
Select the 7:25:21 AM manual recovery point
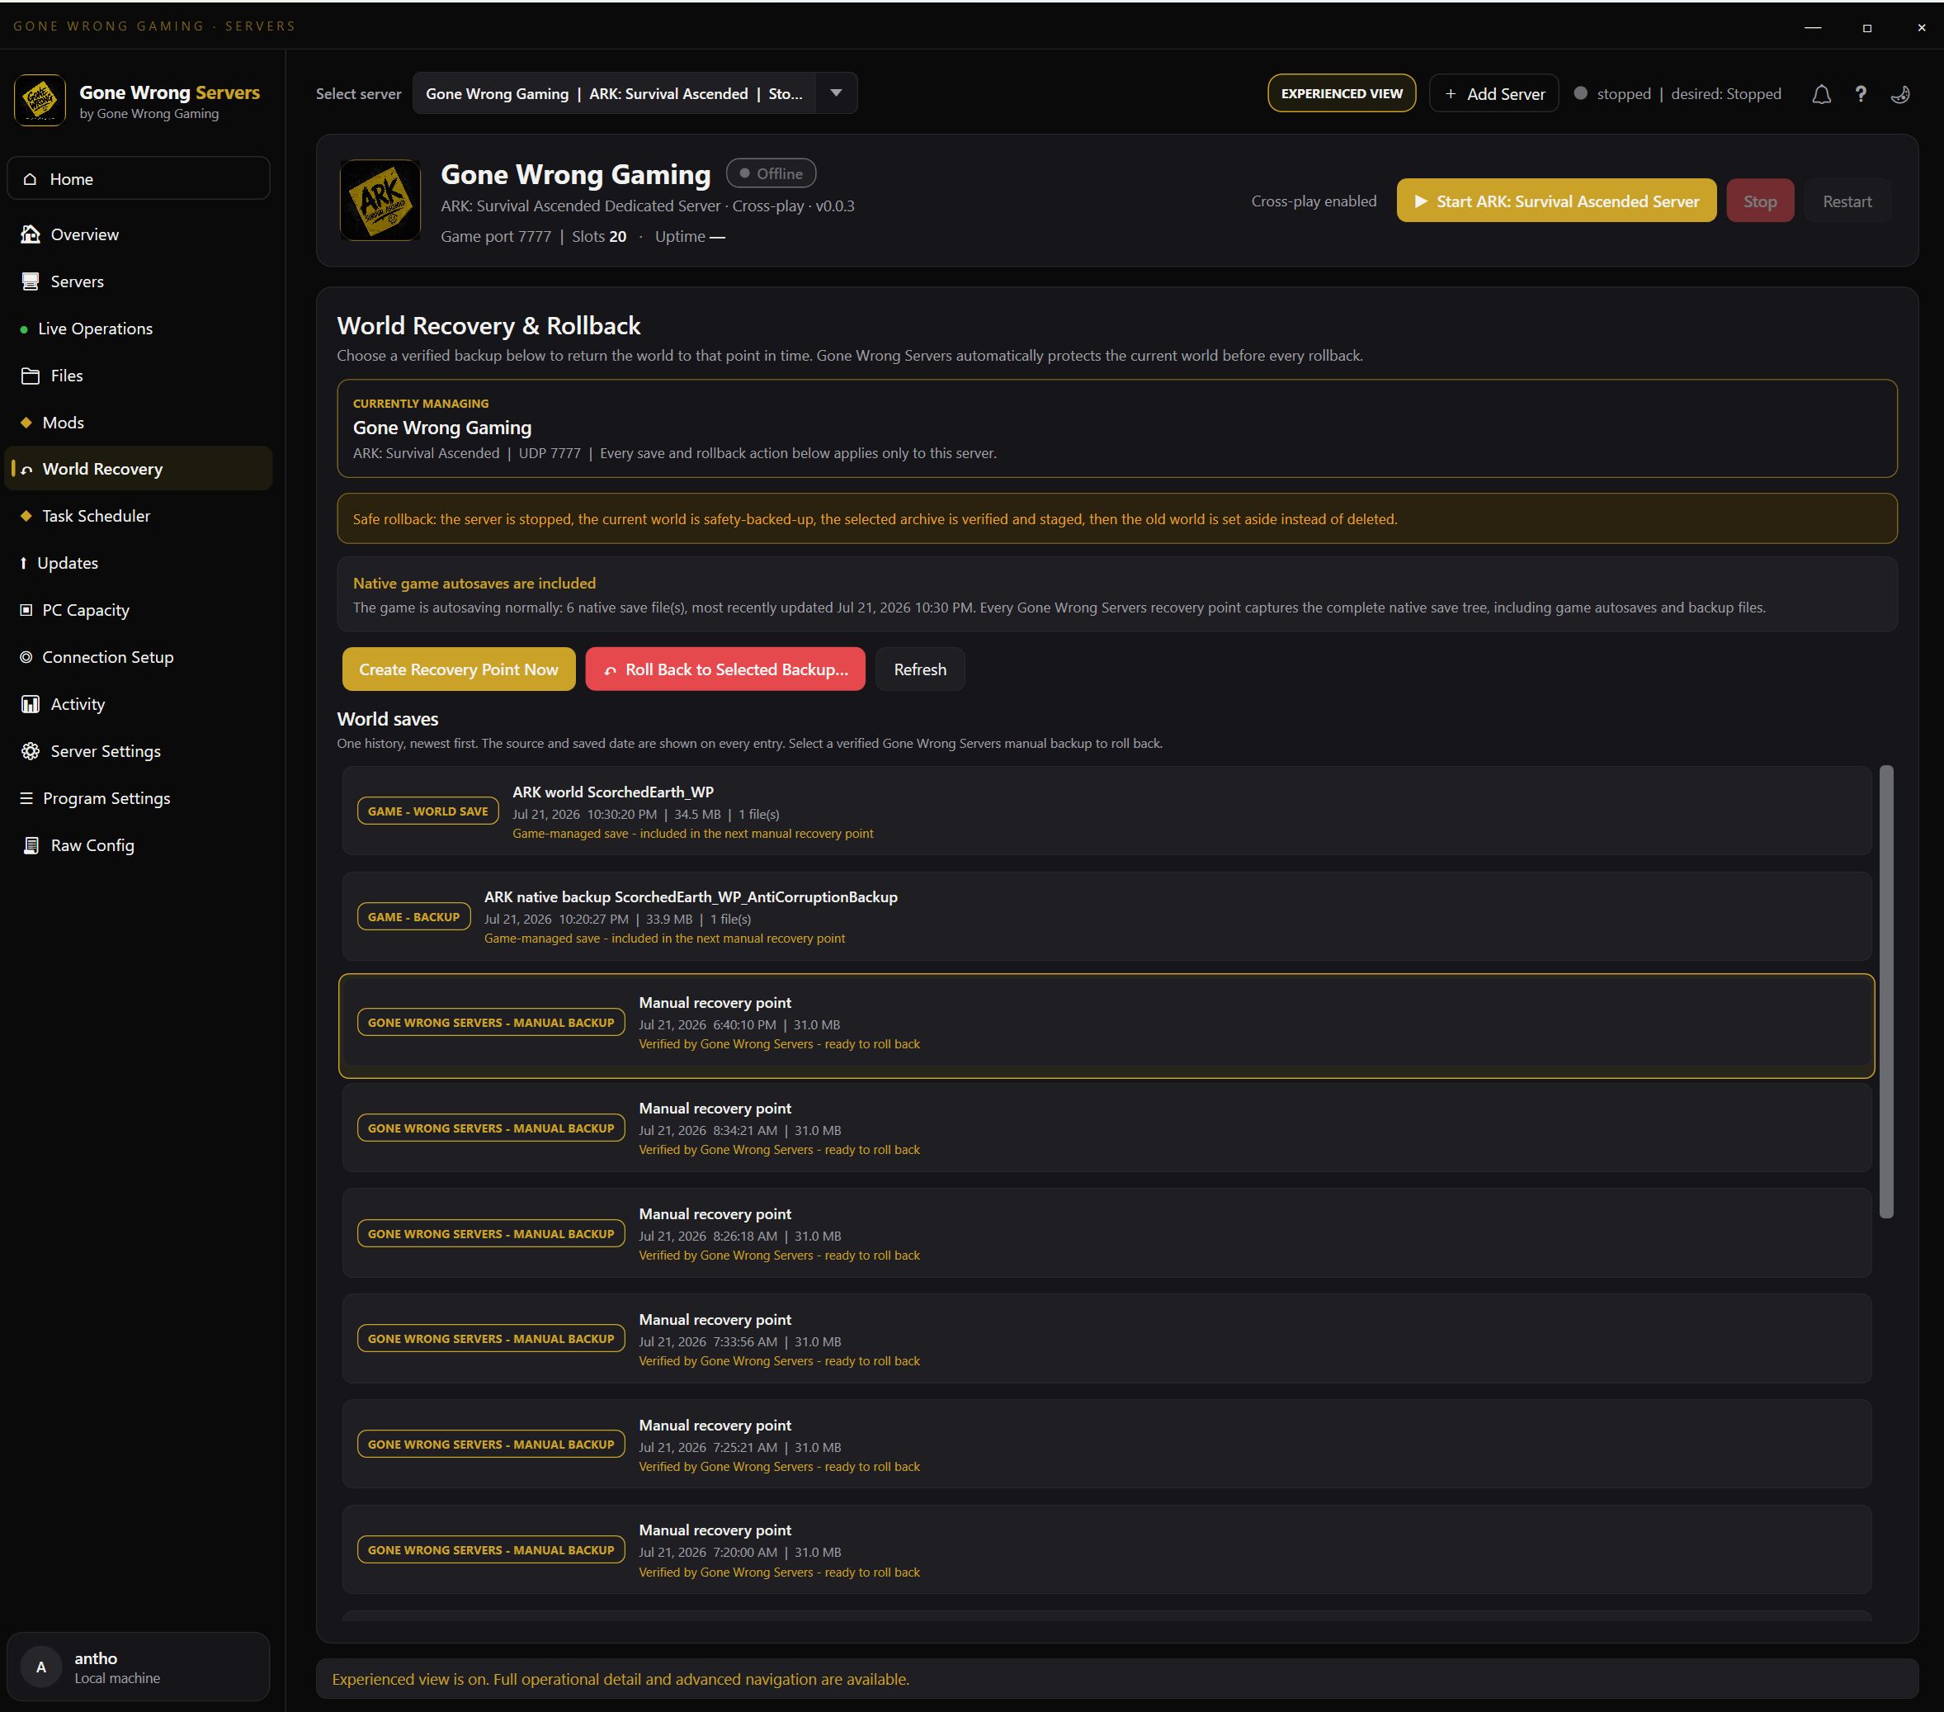(1106, 1445)
